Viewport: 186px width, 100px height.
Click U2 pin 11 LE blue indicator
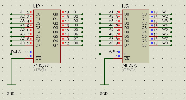pyautogui.click(x=30, y=52)
